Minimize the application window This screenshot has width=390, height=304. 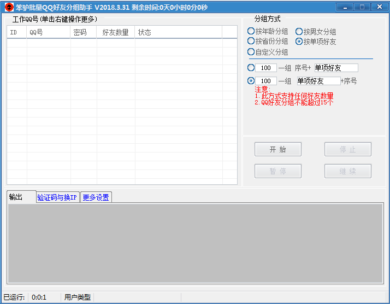tap(345, 7)
